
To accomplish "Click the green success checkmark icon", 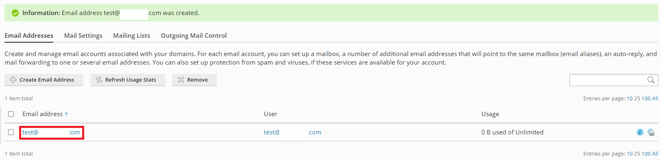I will click(15, 13).
